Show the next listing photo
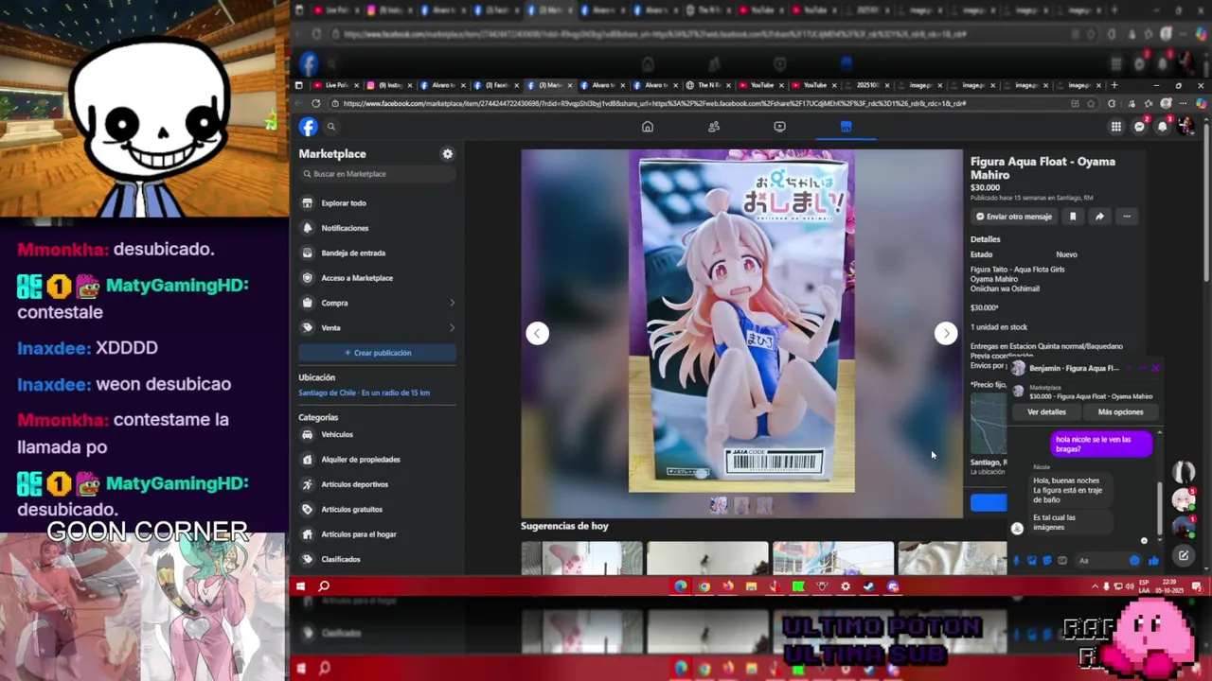Viewport: 1212px width, 681px height. [946, 333]
